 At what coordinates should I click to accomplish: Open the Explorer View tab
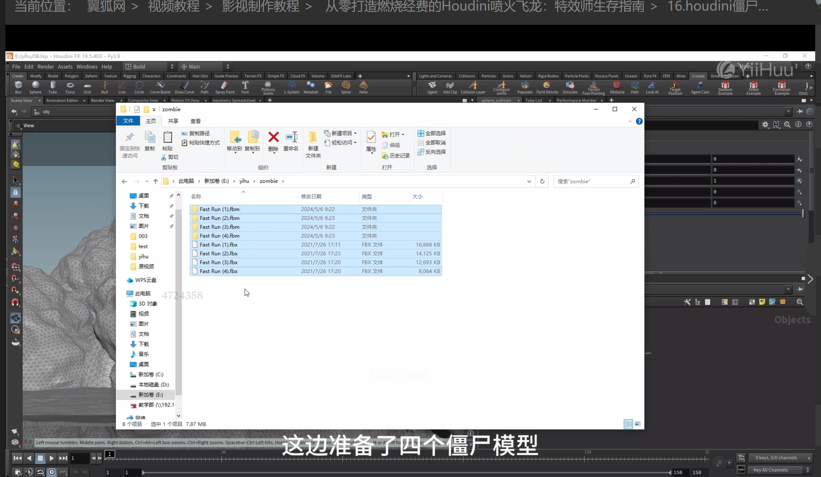pos(196,121)
